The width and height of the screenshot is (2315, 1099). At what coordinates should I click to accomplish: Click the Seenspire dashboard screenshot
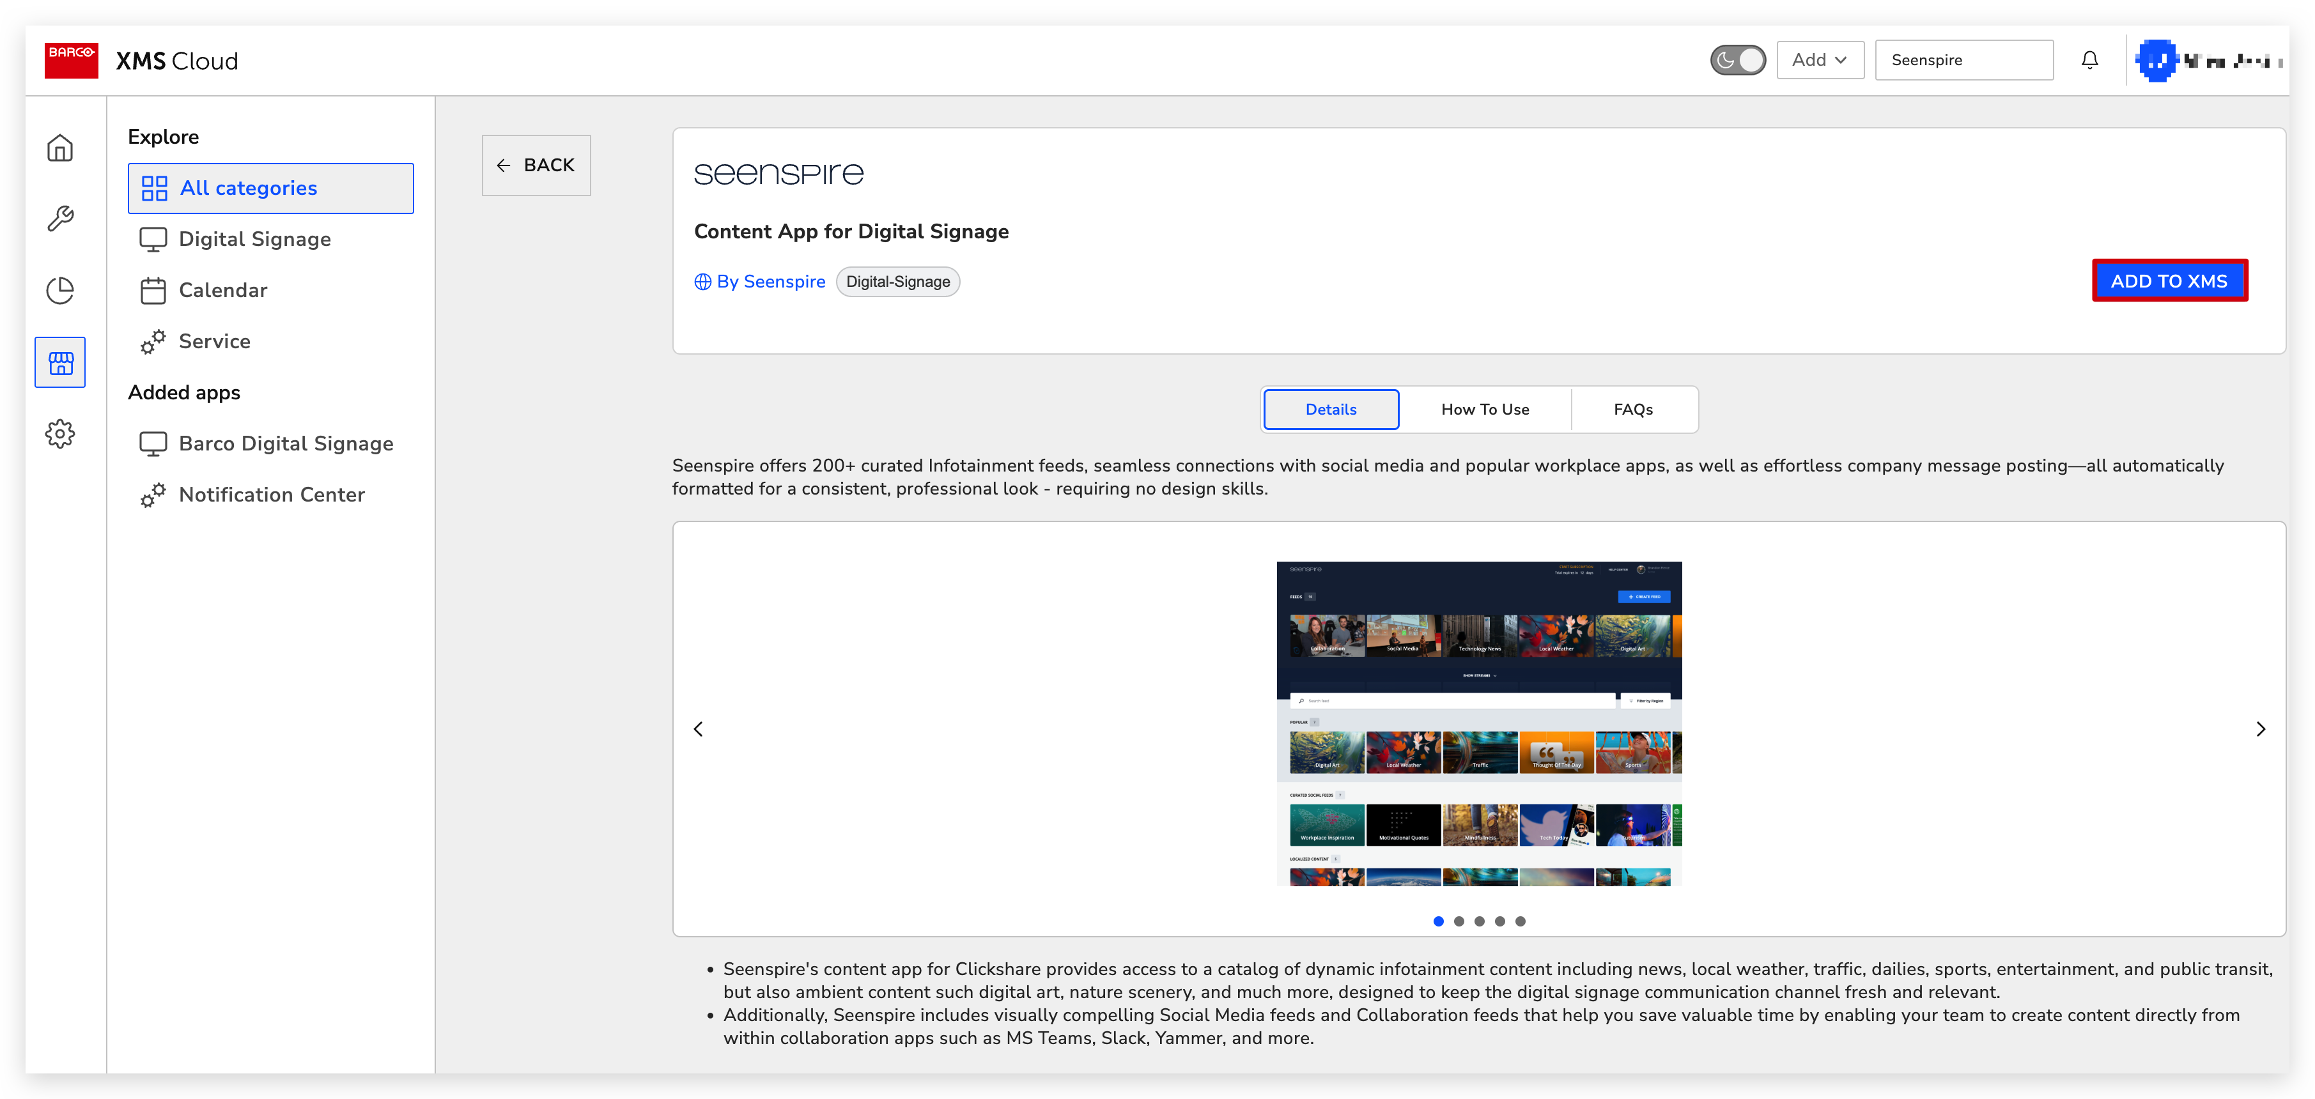pyautogui.click(x=1479, y=725)
